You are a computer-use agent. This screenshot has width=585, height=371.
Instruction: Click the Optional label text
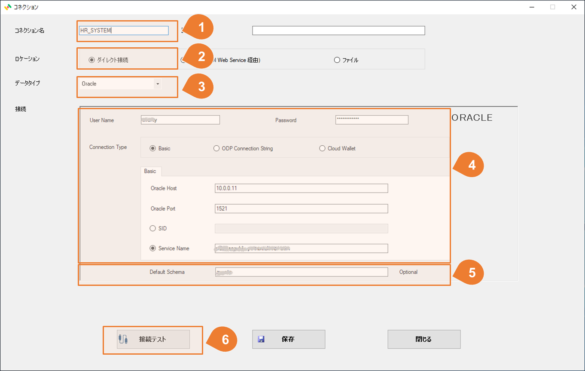[x=408, y=272]
